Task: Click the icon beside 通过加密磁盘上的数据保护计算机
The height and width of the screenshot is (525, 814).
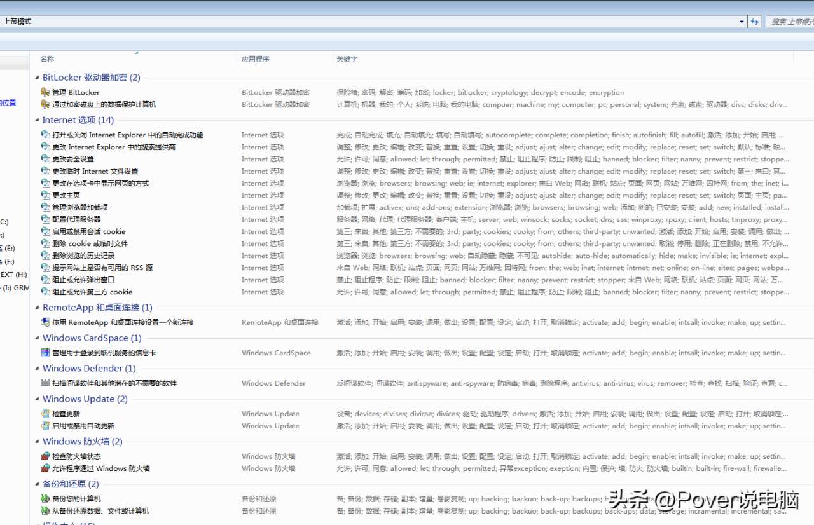Action: [x=45, y=104]
